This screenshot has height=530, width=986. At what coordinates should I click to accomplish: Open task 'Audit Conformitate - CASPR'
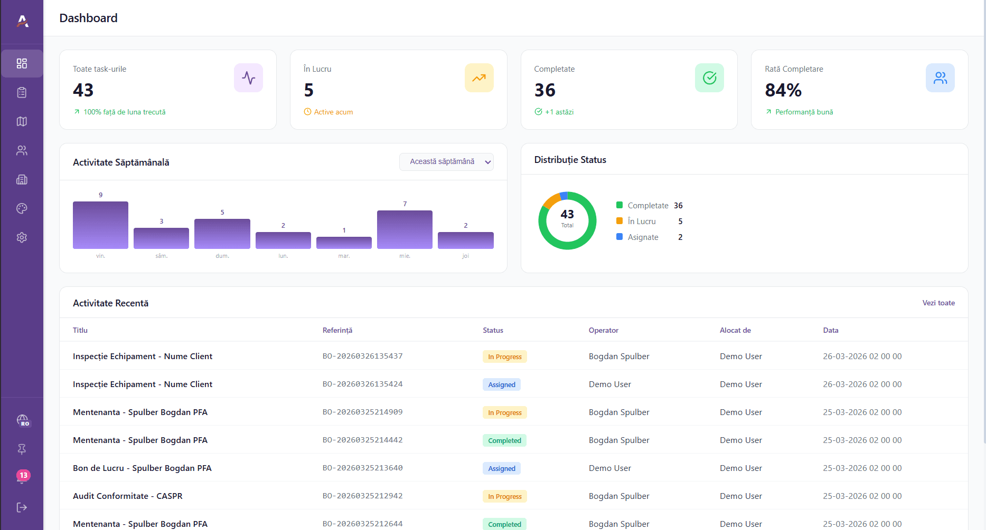click(128, 496)
